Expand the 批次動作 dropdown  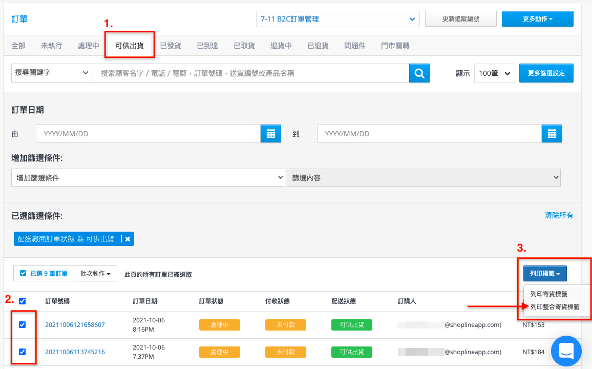point(96,274)
